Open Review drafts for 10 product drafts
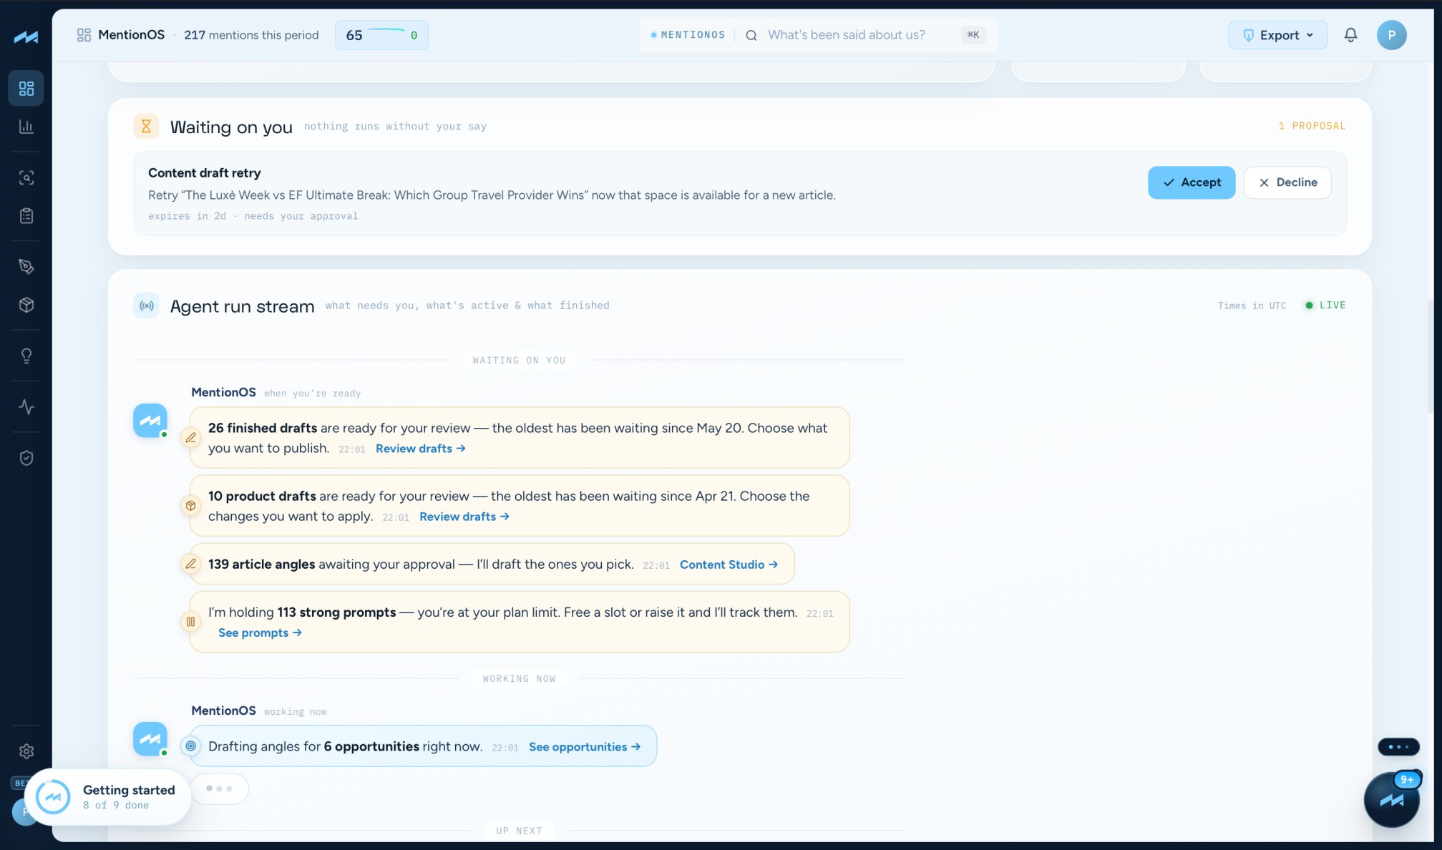Image resolution: width=1442 pixels, height=850 pixels. tap(464, 517)
